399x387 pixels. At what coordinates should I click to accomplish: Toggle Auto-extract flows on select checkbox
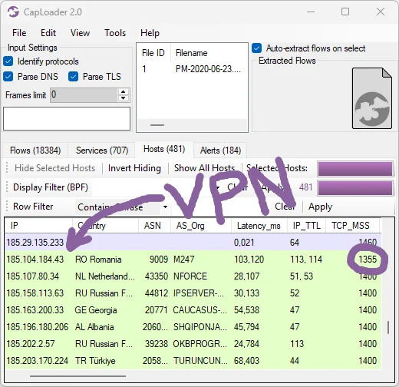tap(256, 48)
